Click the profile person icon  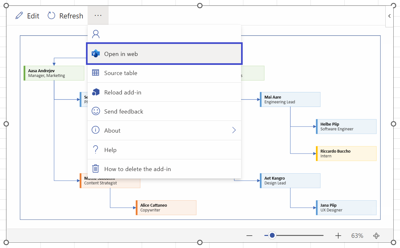[x=96, y=34]
